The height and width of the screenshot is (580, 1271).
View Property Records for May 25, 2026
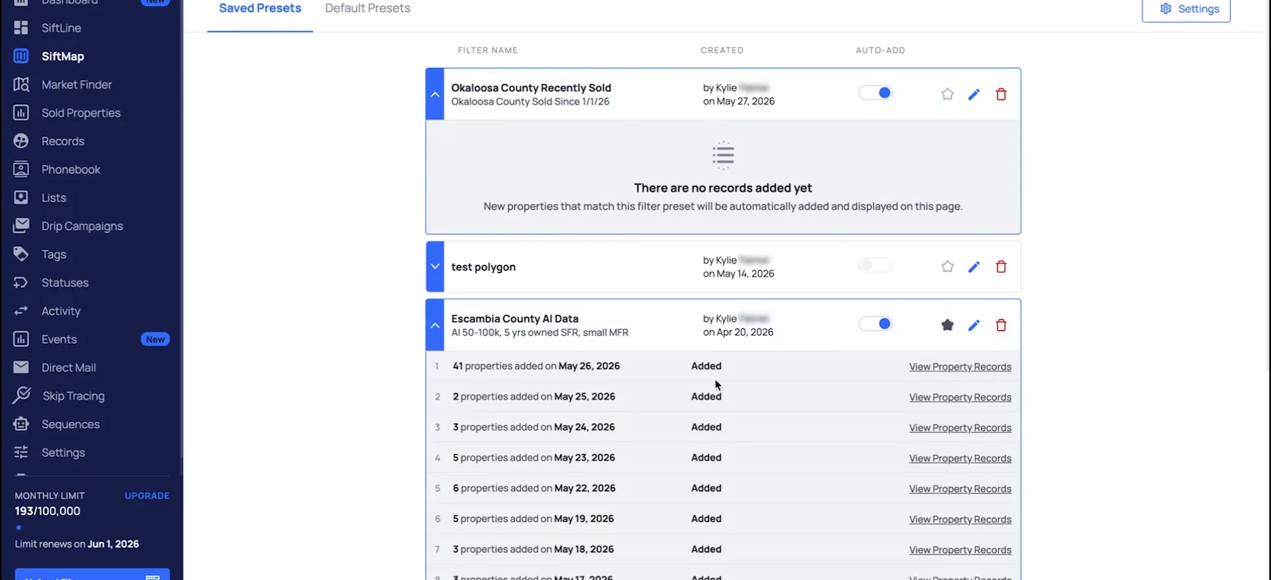[960, 397]
